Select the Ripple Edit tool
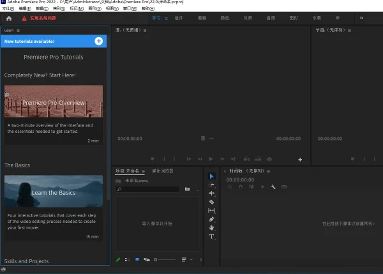 (211, 194)
